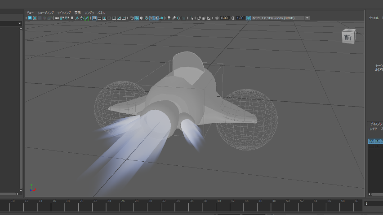The width and height of the screenshot is (383, 215).
Task: Click the gamma control icon
Action: coord(233,18)
